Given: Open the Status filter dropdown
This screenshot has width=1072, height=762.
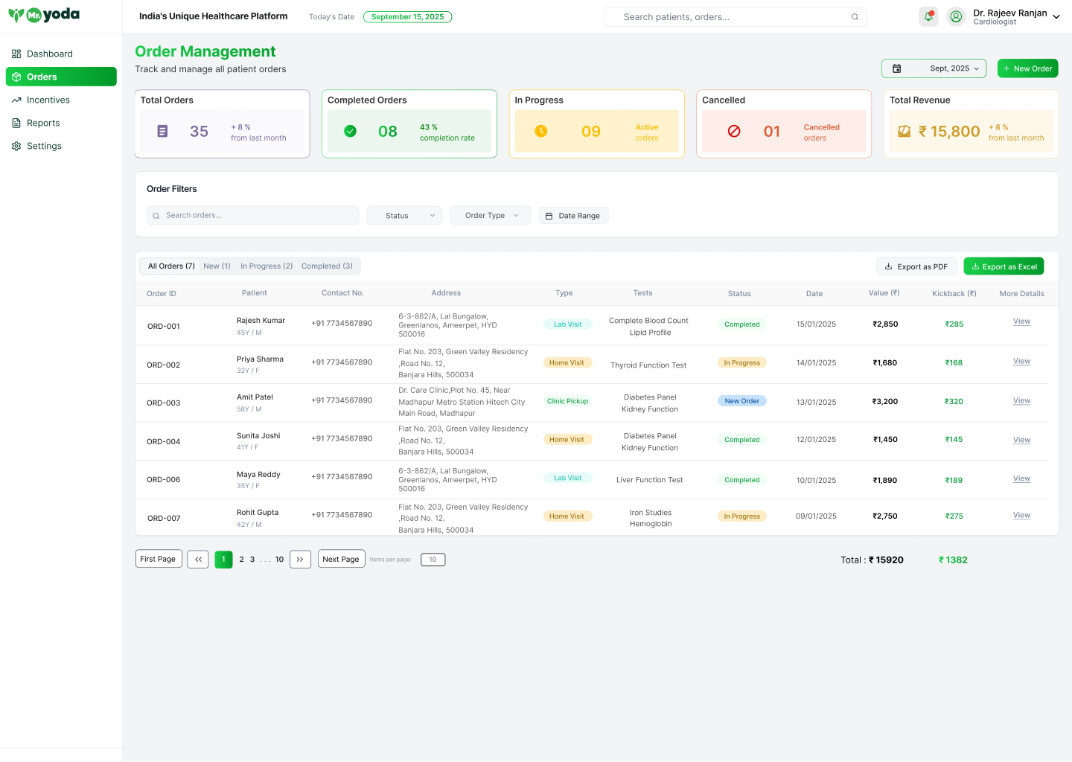Looking at the screenshot, I should (x=404, y=216).
